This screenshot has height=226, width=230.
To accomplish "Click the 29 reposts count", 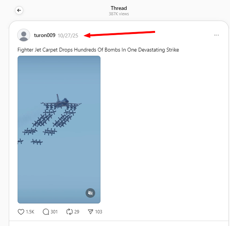I will 77,212.
